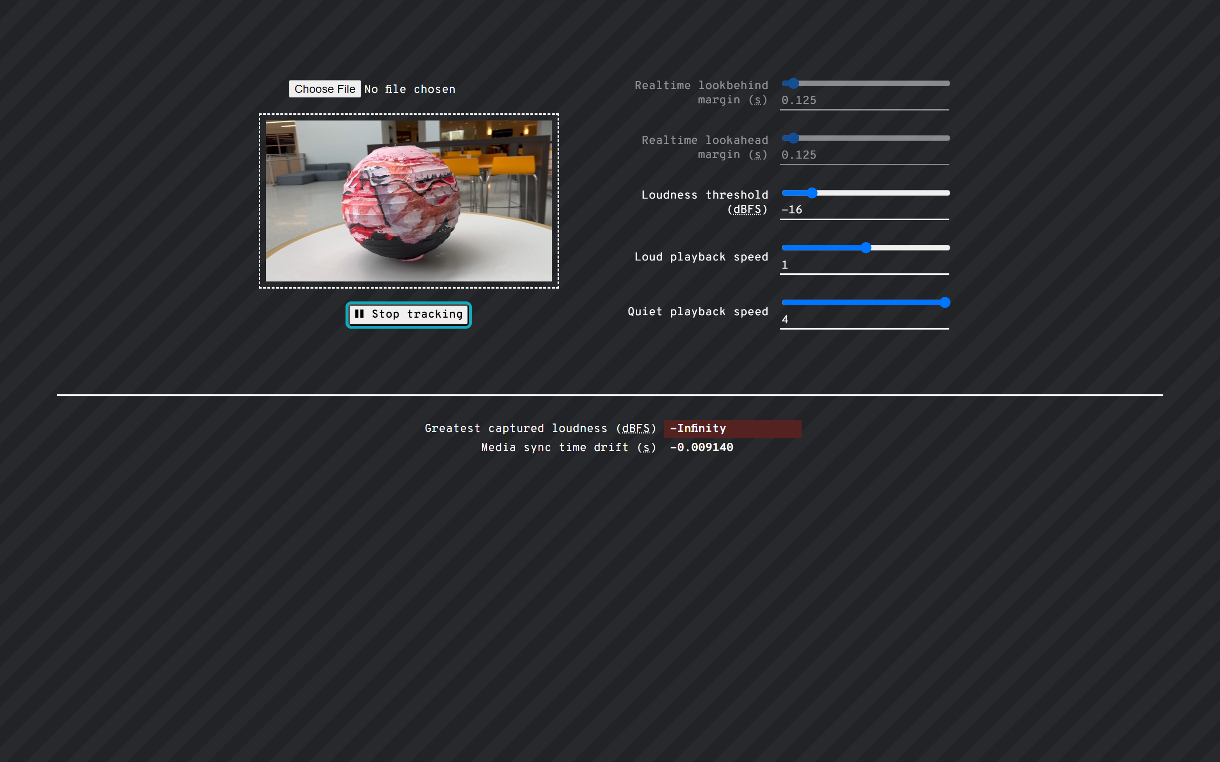1220x762 pixels.
Task: Click the 'Realtime lookahead margin (s)' label
Action: tap(705, 147)
